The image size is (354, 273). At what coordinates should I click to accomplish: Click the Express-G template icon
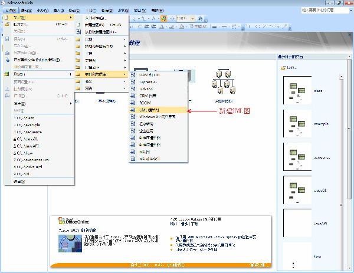[133, 82]
